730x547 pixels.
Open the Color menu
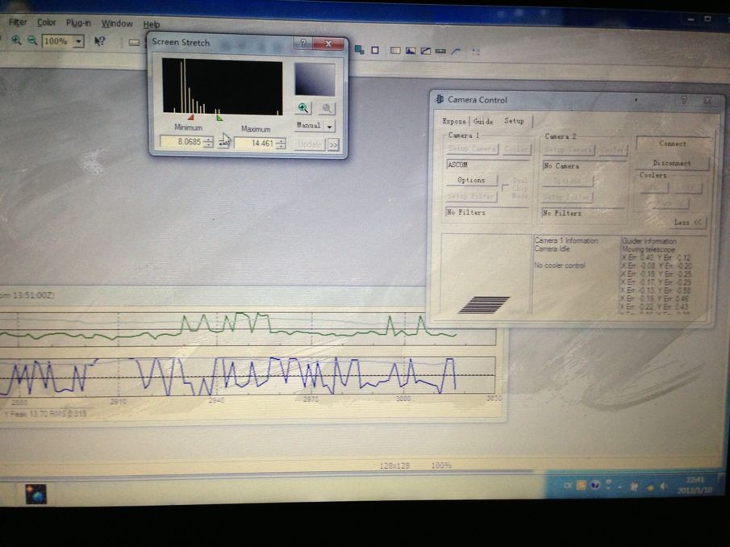coord(46,23)
